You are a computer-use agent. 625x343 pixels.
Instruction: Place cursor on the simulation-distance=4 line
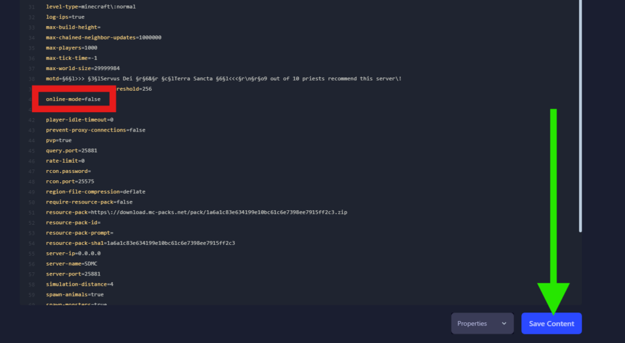(x=79, y=284)
